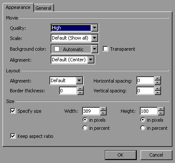Decrease Horizontal spacing with down arrow
175x163 pixels.
click(158, 83)
